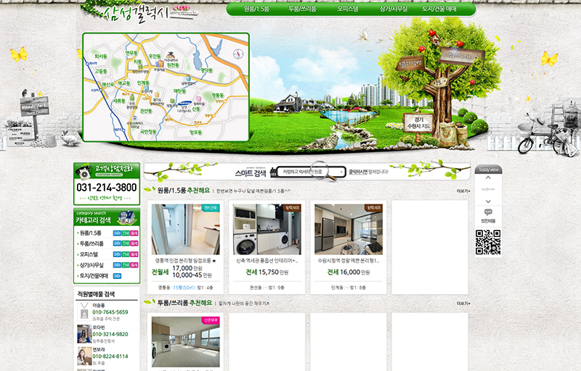Screen dimensions: 581x371
Task: Click the 매매 tag next to 토지/건물매매
Action: tap(116, 276)
